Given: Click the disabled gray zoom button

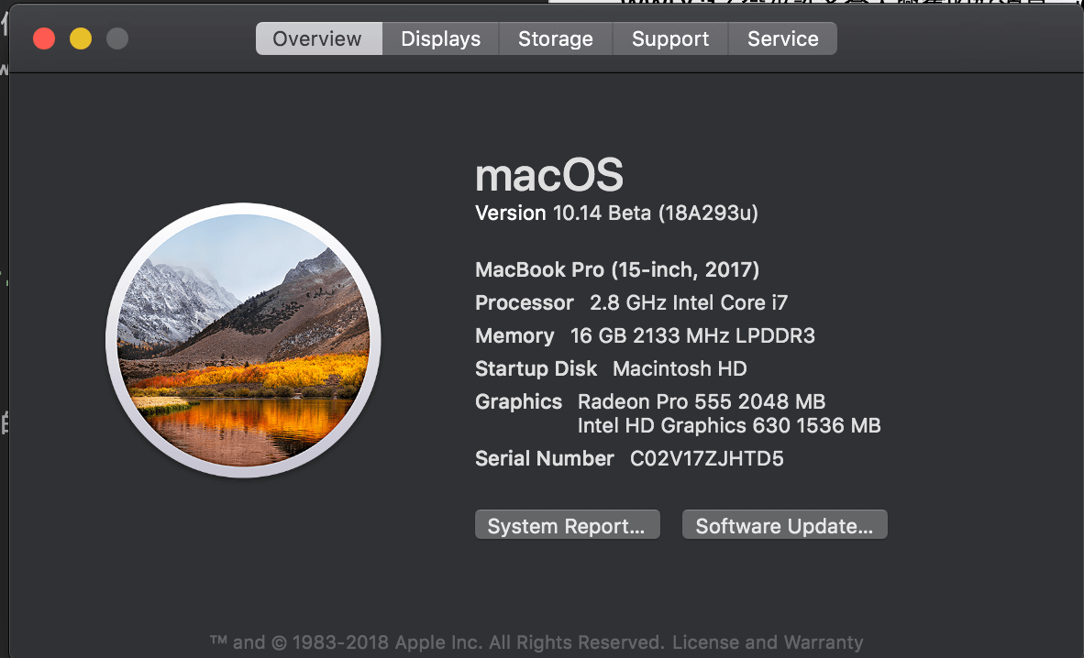Looking at the screenshot, I should [x=117, y=38].
